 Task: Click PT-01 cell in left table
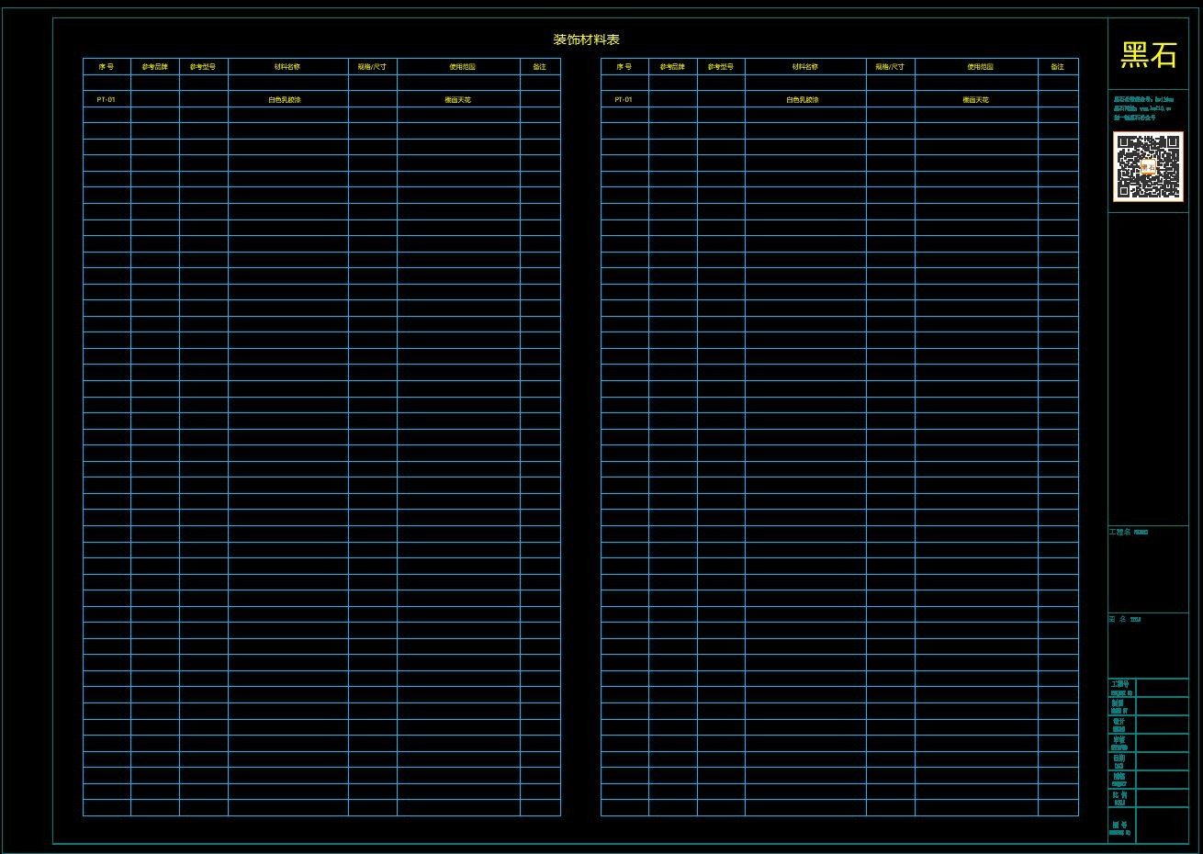point(106,99)
